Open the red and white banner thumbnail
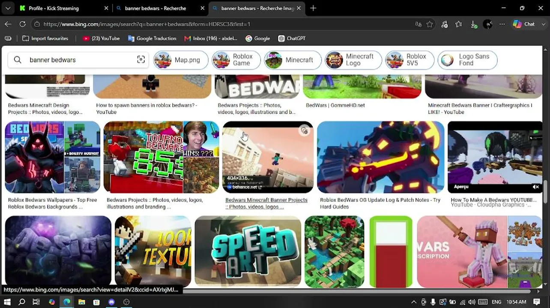Image resolution: width=550 pixels, height=308 pixels. 391,252
